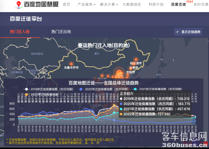Click the 02/06 highlighted 2022 data point
The image size is (209, 149).
[x=114, y=106]
